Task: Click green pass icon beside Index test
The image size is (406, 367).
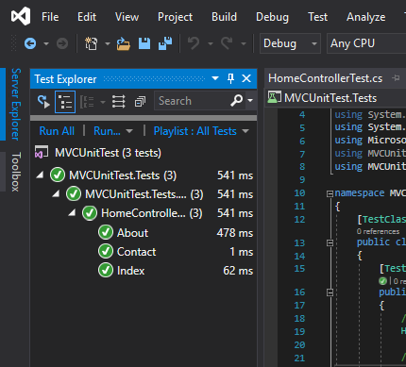Action: 106,271
